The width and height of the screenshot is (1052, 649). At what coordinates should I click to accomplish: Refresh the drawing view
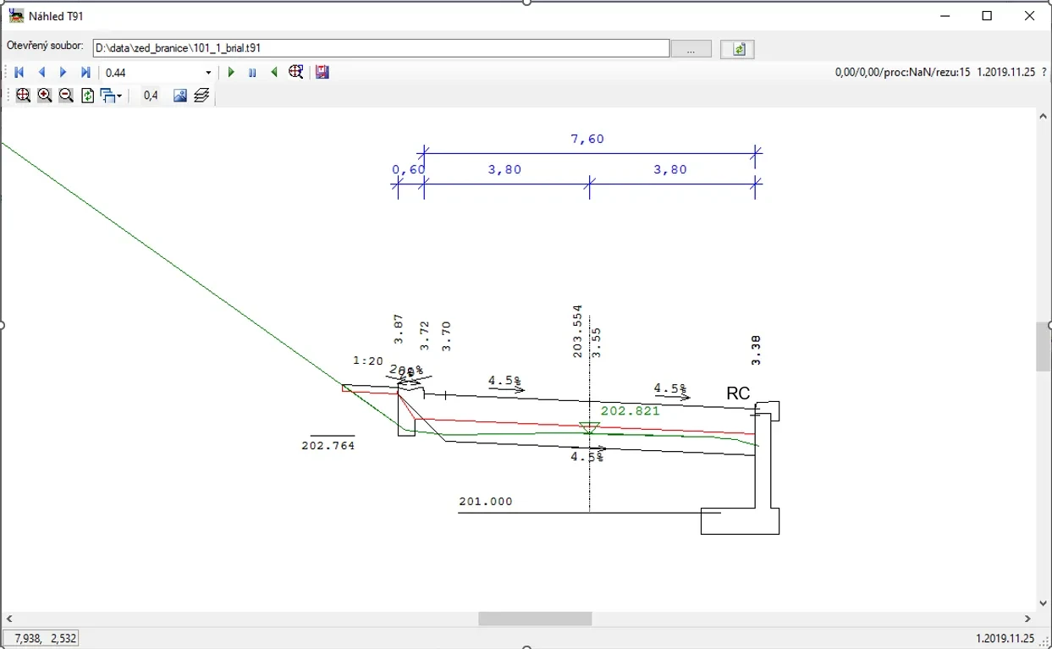click(88, 96)
